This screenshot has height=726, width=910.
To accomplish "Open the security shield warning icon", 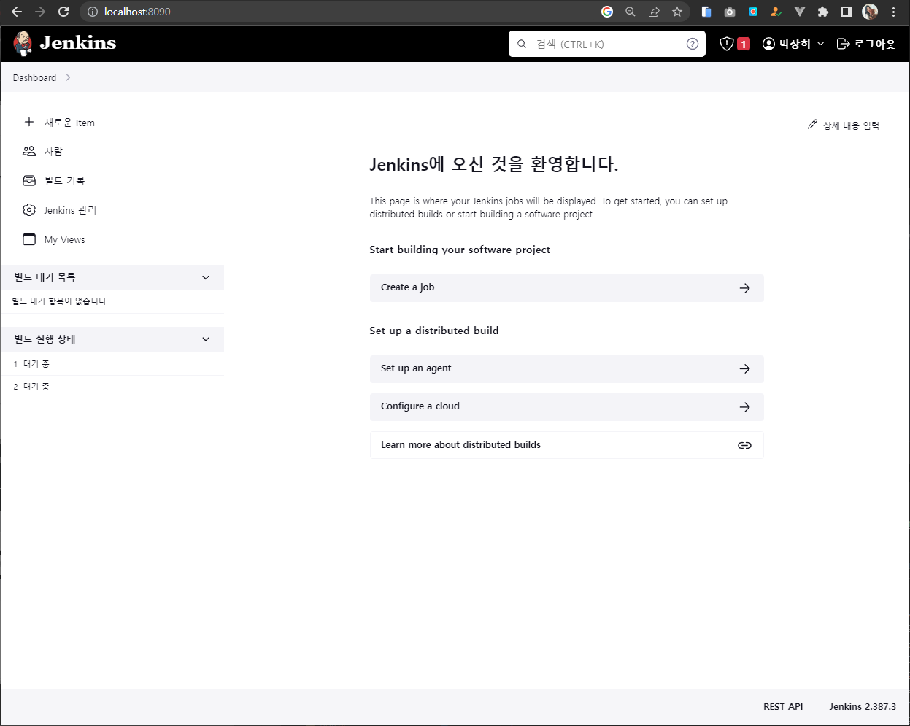I will [x=726, y=44].
